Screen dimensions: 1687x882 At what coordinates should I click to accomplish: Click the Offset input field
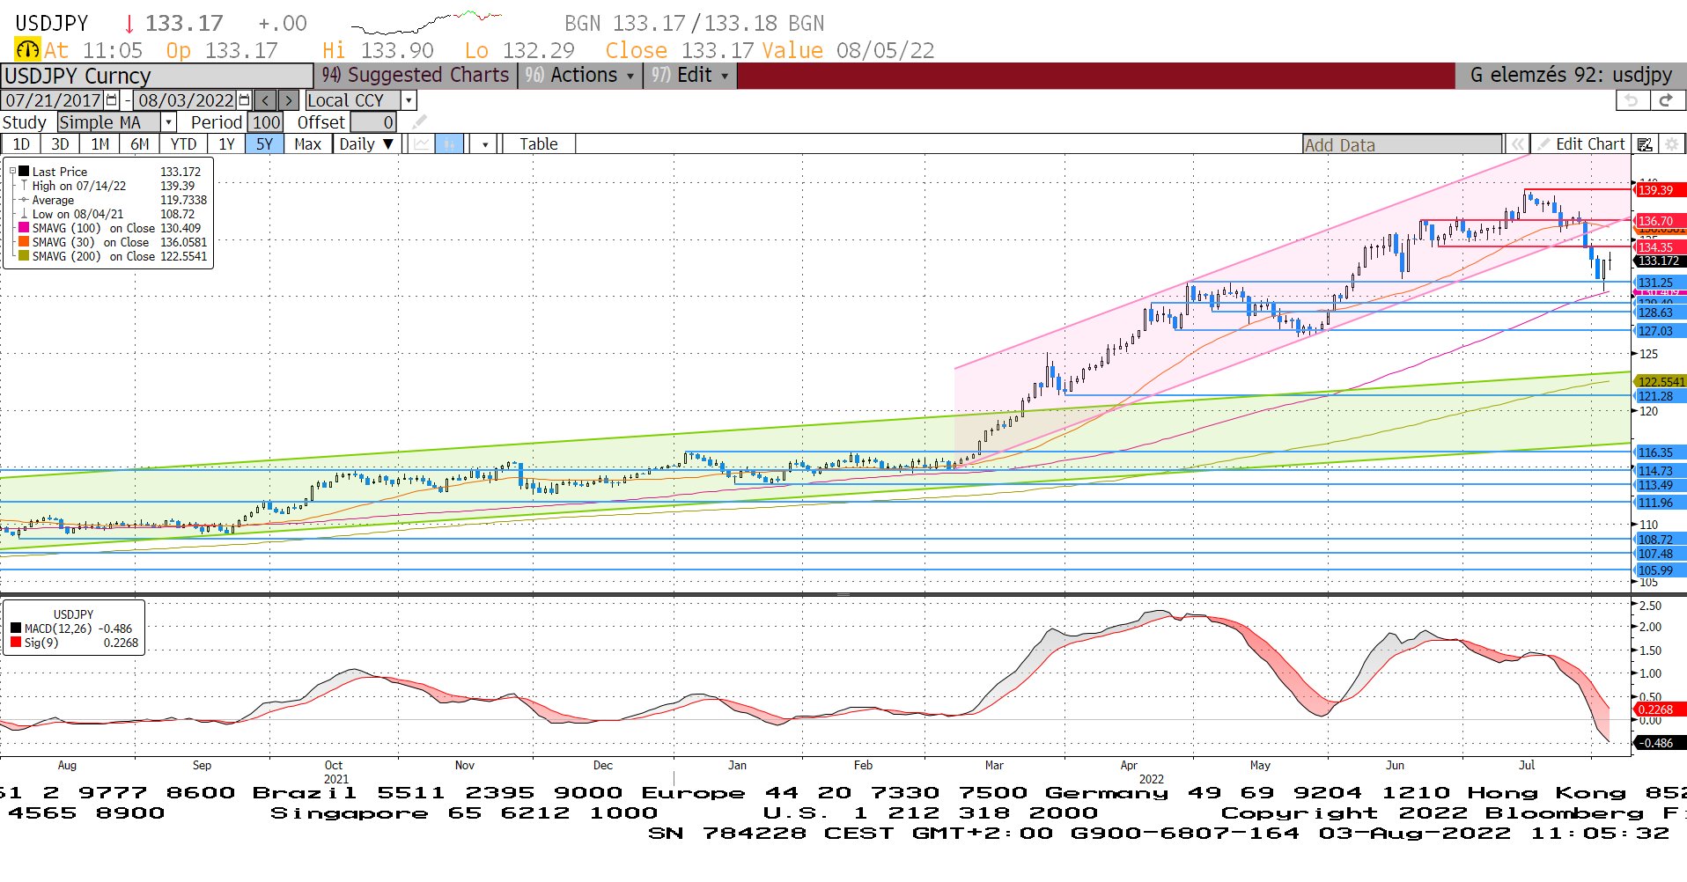tap(373, 122)
